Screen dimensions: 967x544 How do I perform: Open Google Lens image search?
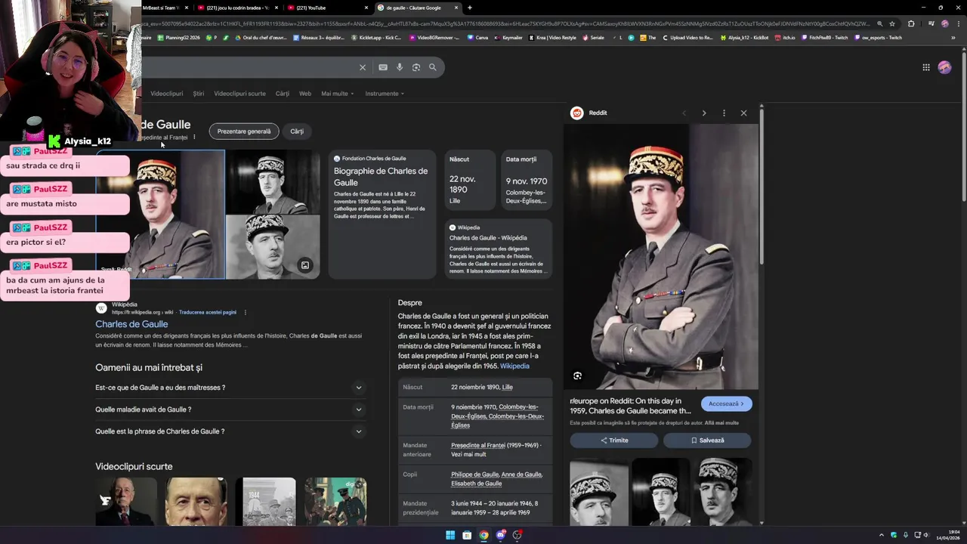pyautogui.click(x=416, y=67)
